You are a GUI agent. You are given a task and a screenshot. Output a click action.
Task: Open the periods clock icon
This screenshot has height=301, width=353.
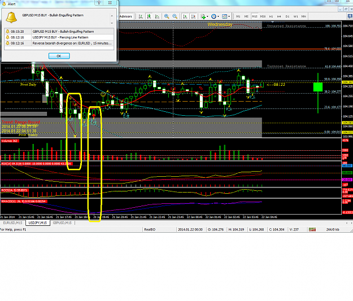(213, 16)
